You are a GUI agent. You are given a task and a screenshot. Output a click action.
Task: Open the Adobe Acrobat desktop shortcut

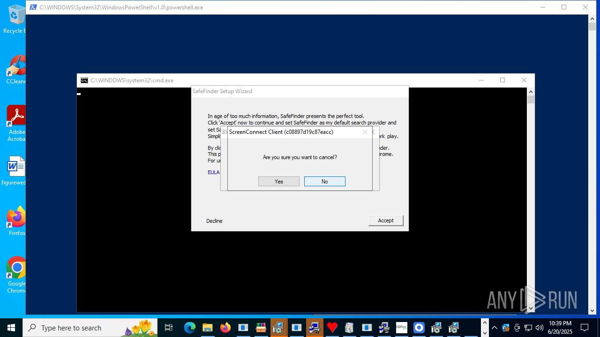pyautogui.click(x=16, y=123)
